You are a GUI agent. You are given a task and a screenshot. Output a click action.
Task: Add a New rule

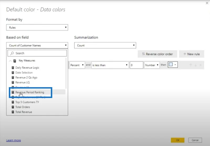[x=192, y=54]
